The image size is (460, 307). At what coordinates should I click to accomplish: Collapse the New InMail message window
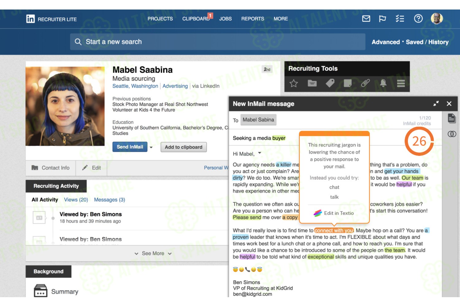pyautogui.click(x=436, y=104)
